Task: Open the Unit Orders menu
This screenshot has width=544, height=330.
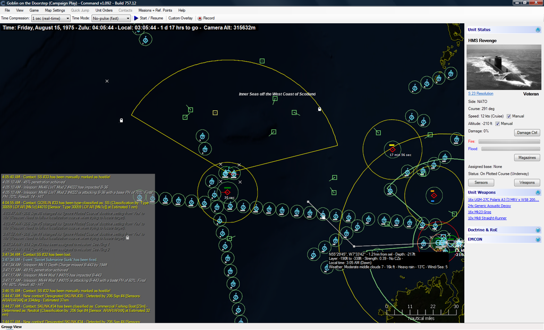Action: coord(104,10)
